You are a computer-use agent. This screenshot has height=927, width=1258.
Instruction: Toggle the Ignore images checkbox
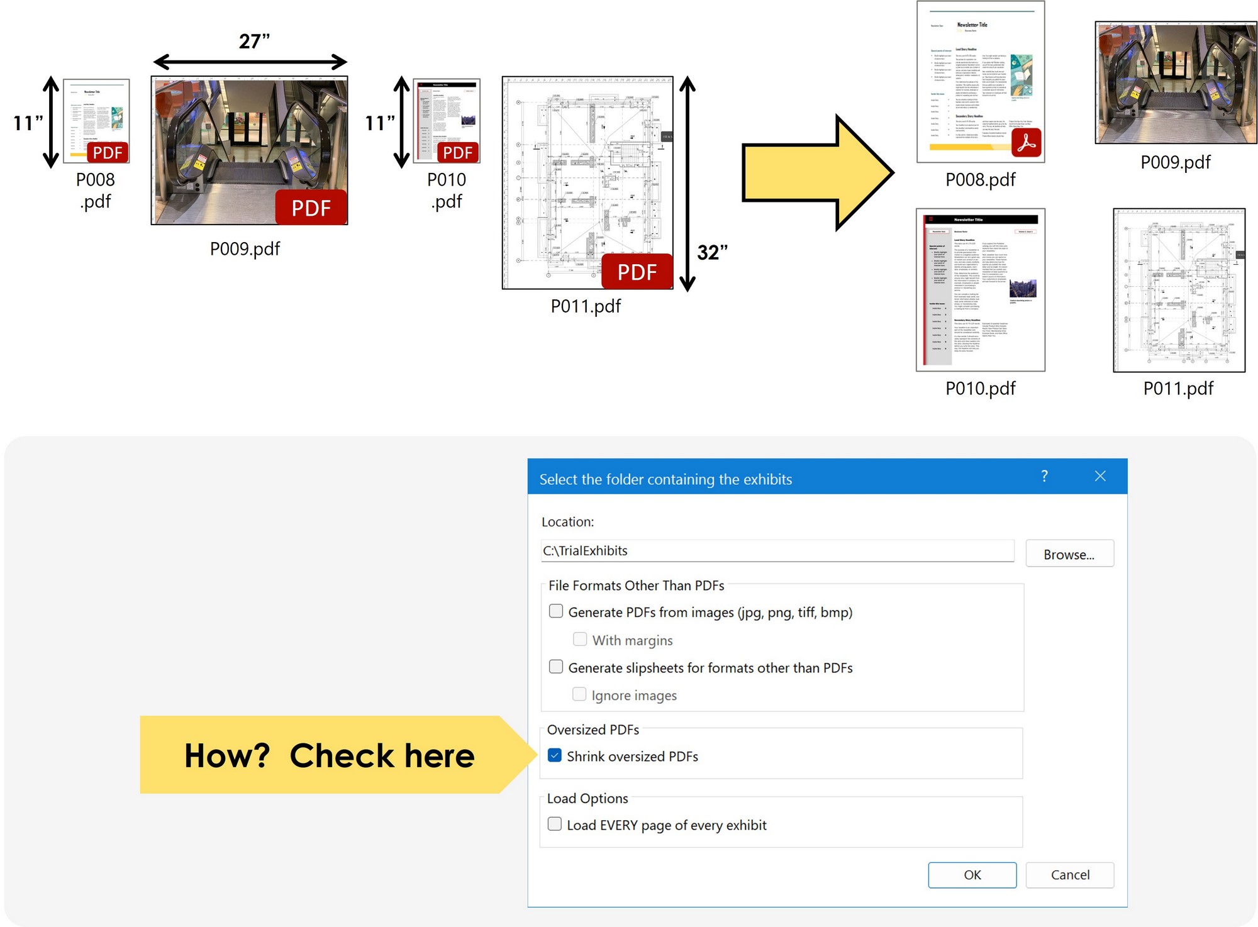click(x=579, y=694)
